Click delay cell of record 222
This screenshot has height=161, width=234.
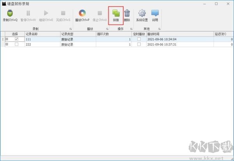(223, 44)
